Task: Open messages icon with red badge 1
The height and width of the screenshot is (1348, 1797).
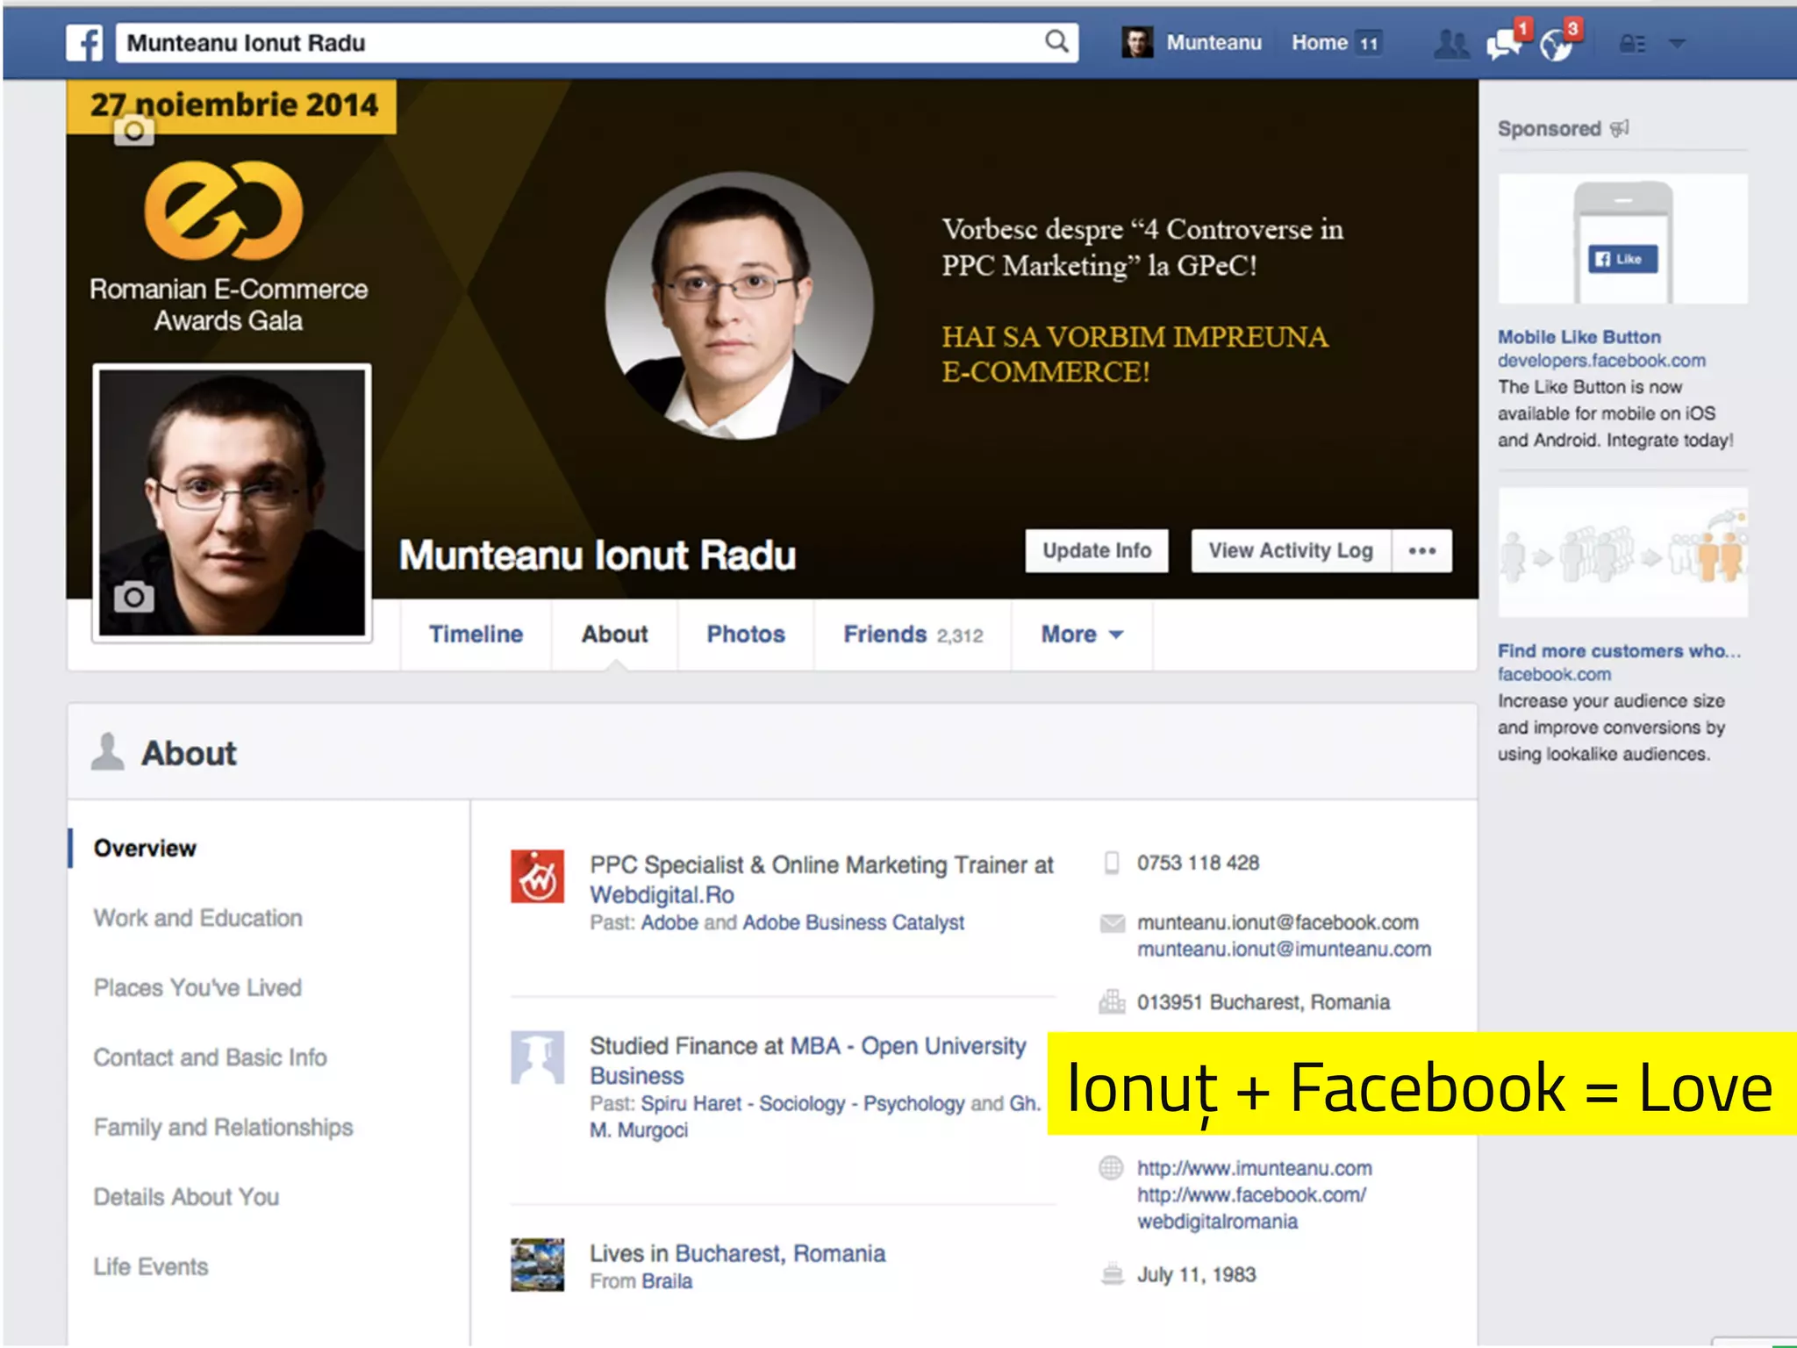Action: click(1506, 42)
